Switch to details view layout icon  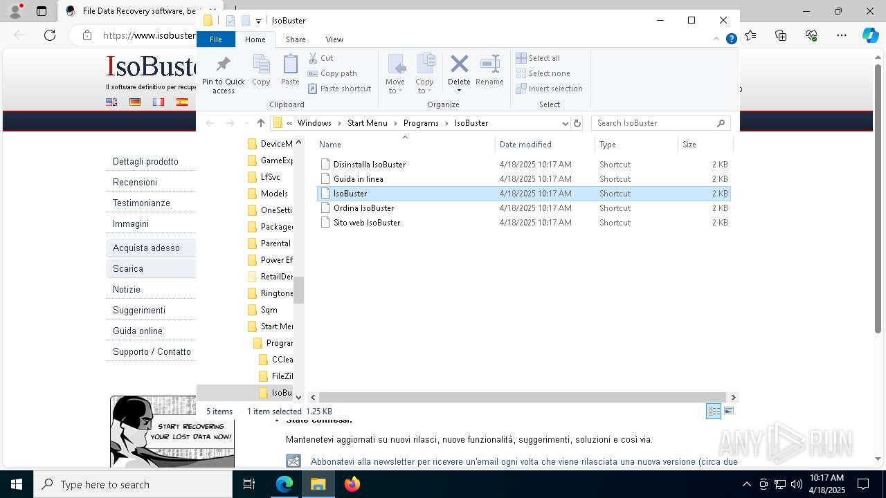[x=714, y=411]
